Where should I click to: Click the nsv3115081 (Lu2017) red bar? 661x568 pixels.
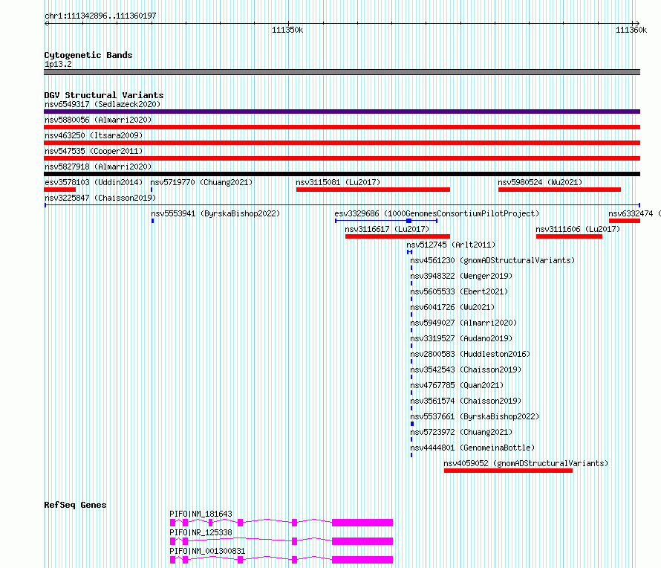373,190
